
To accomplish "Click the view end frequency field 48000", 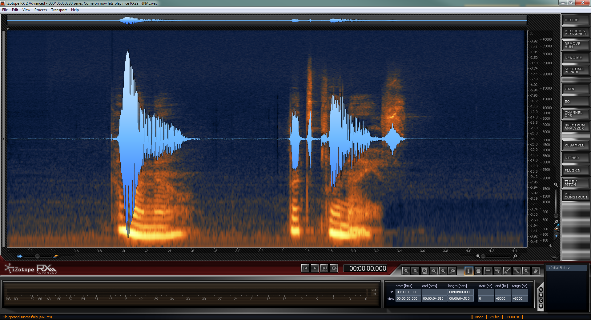I will coord(503,298).
